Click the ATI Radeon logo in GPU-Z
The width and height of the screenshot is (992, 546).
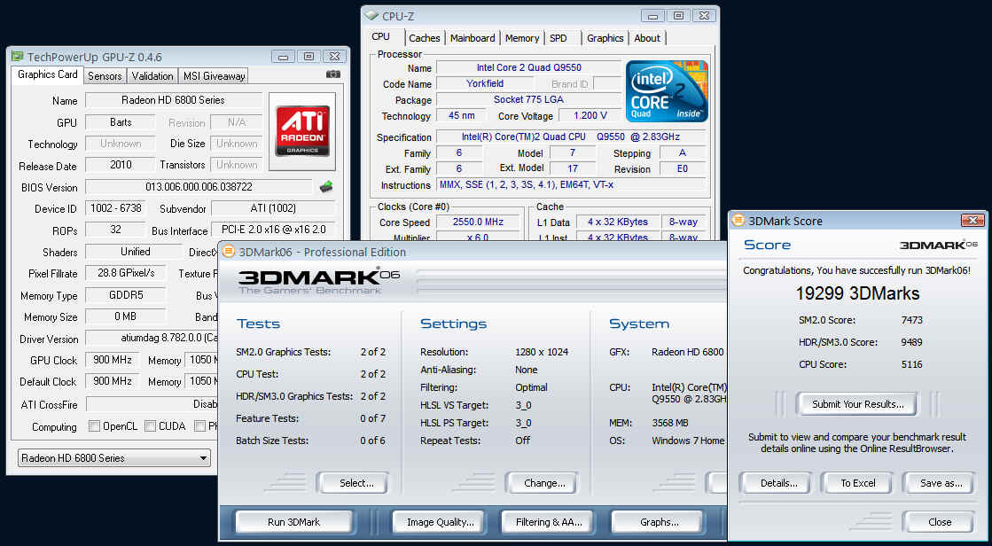[302, 131]
